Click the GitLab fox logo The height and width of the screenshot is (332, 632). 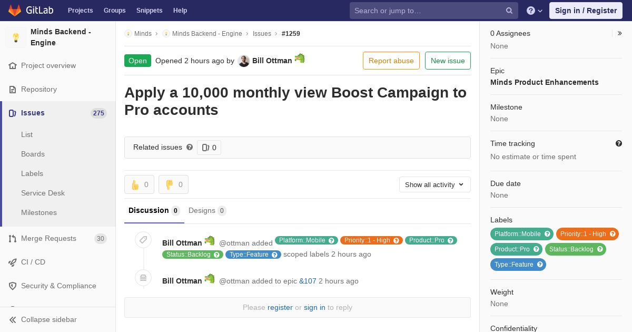pyautogui.click(x=15, y=10)
